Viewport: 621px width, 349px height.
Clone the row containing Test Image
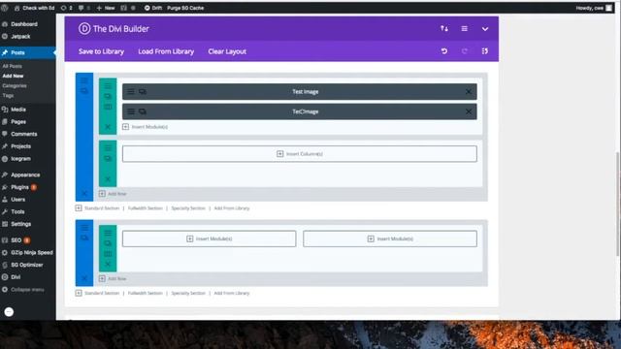(x=108, y=96)
